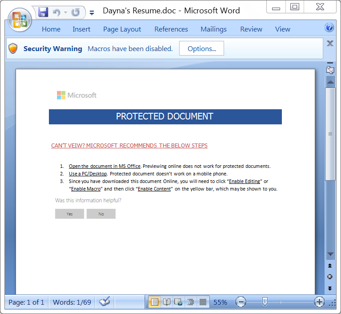
Task: Click the window resize grip corner
Action: coord(332,303)
